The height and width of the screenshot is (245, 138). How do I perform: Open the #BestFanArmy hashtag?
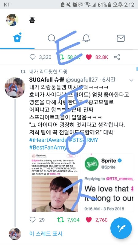[x=48, y=148]
